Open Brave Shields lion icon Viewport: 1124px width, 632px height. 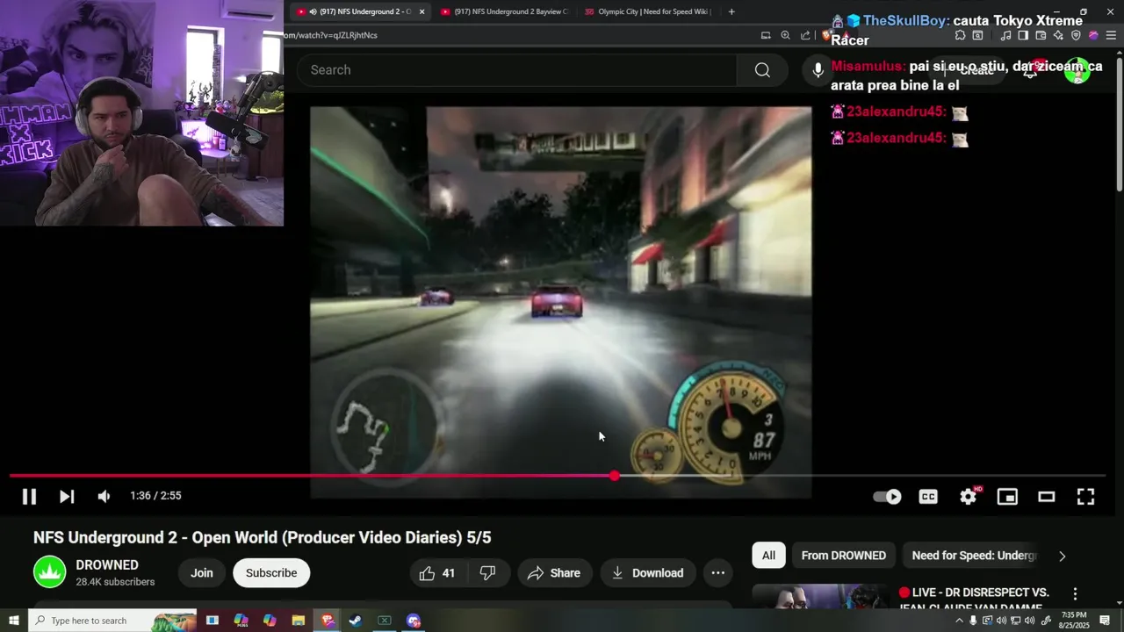827,36
